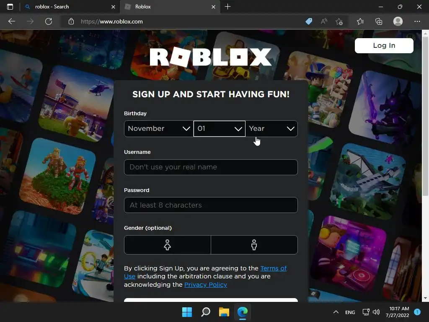Click the ROBLOX logo

(211, 57)
